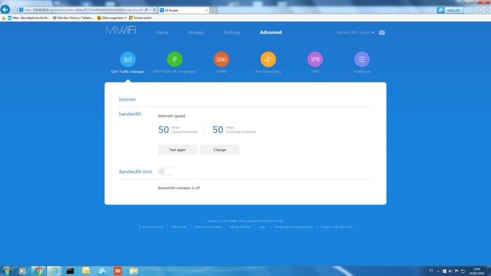Open Chrome from the taskbar
This screenshot has width=491, height=276.
[x=39, y=271]
